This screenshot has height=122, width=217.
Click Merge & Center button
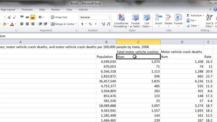coord(62,24)
